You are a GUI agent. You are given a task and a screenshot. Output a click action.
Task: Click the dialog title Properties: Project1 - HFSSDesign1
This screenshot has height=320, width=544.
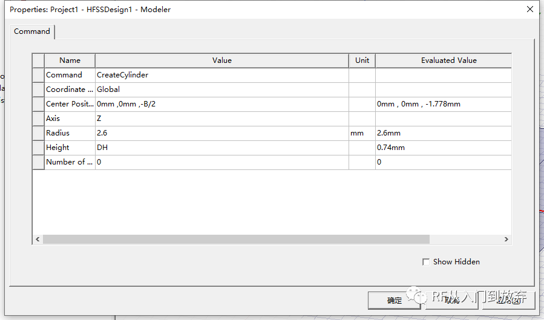click(90, 10)
